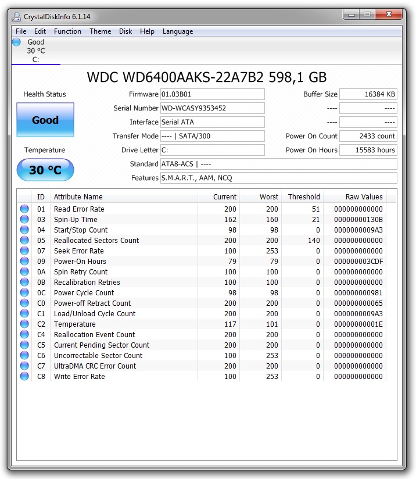The width and height of the screenshot is (416, 479).
Task: Click raw value 000000000065
Action: (358, 303)
